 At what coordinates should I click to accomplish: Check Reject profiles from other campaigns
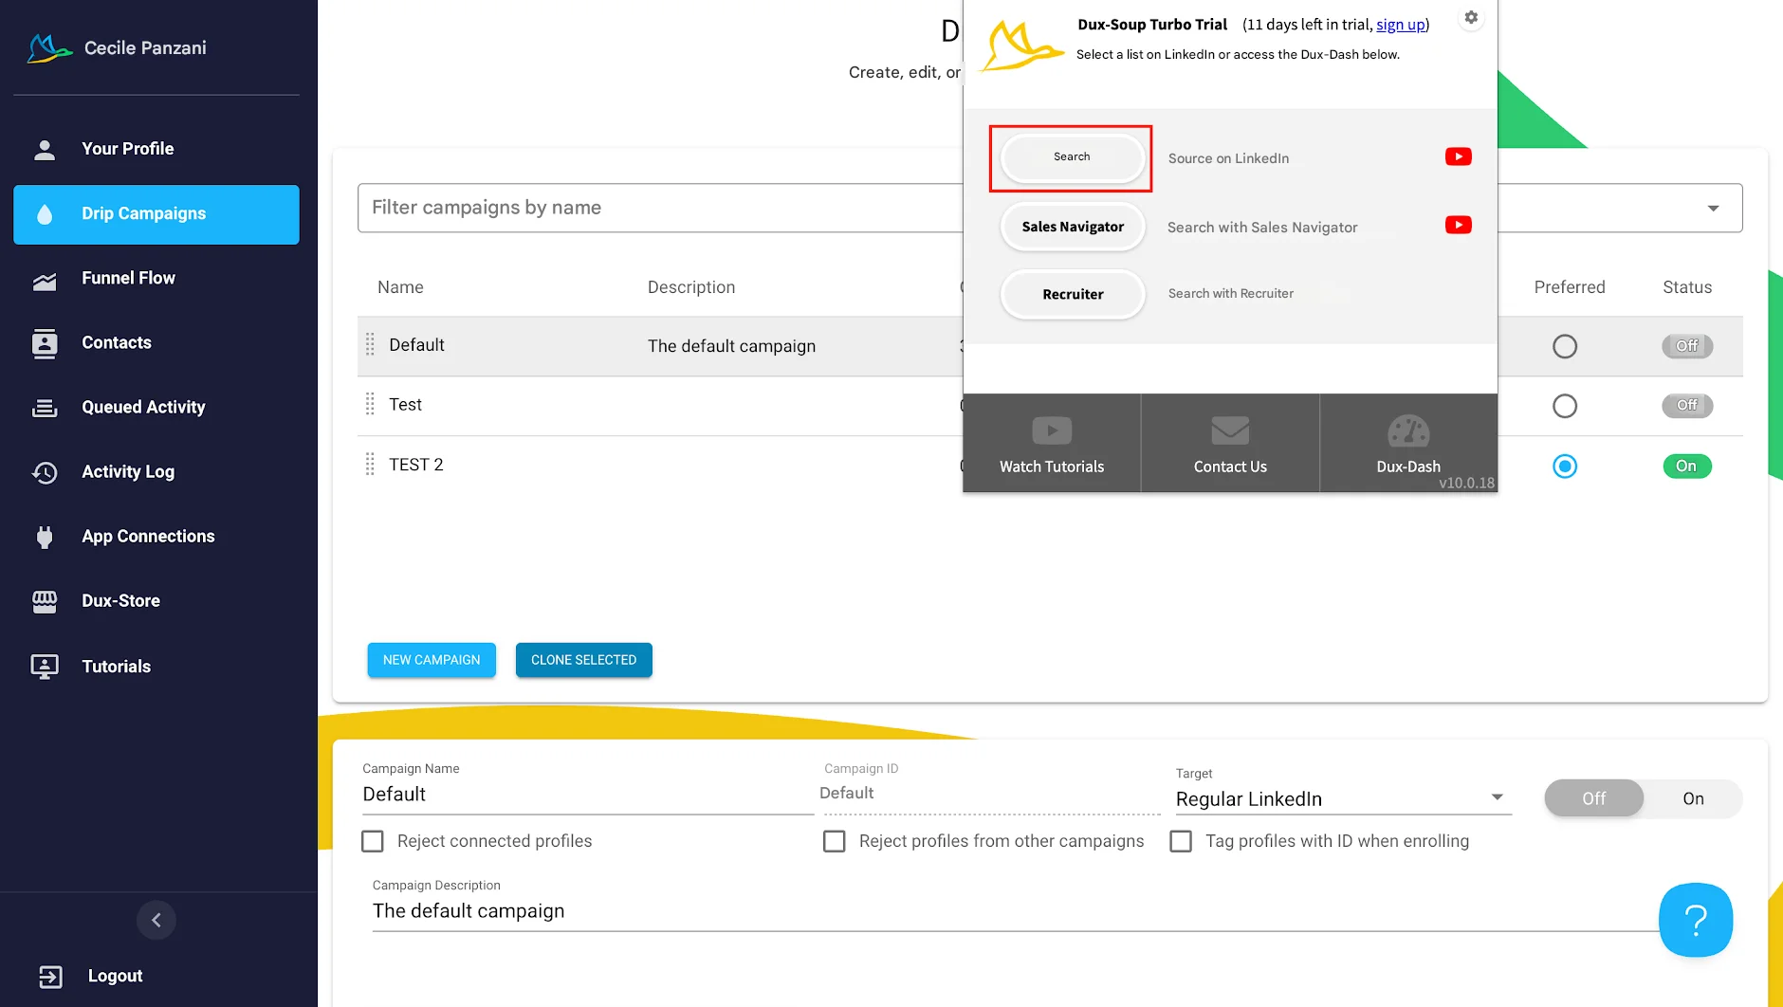point(835,841)
